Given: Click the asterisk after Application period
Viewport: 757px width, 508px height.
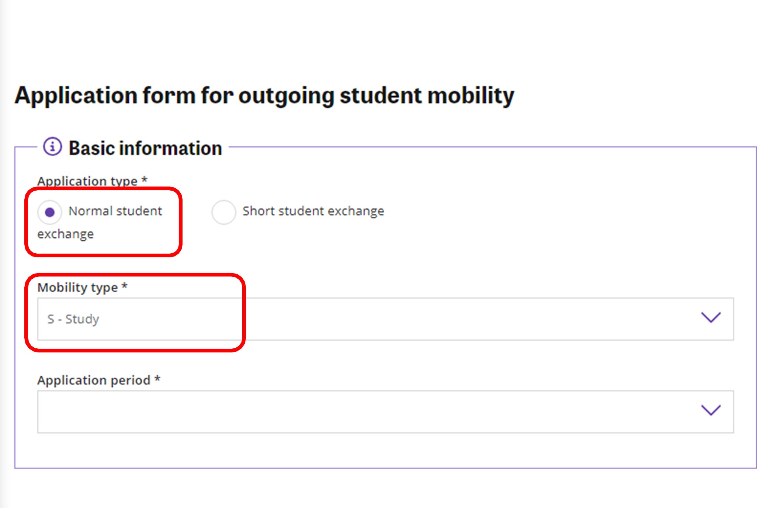Looking at the screenshot, I should [157, 379].
